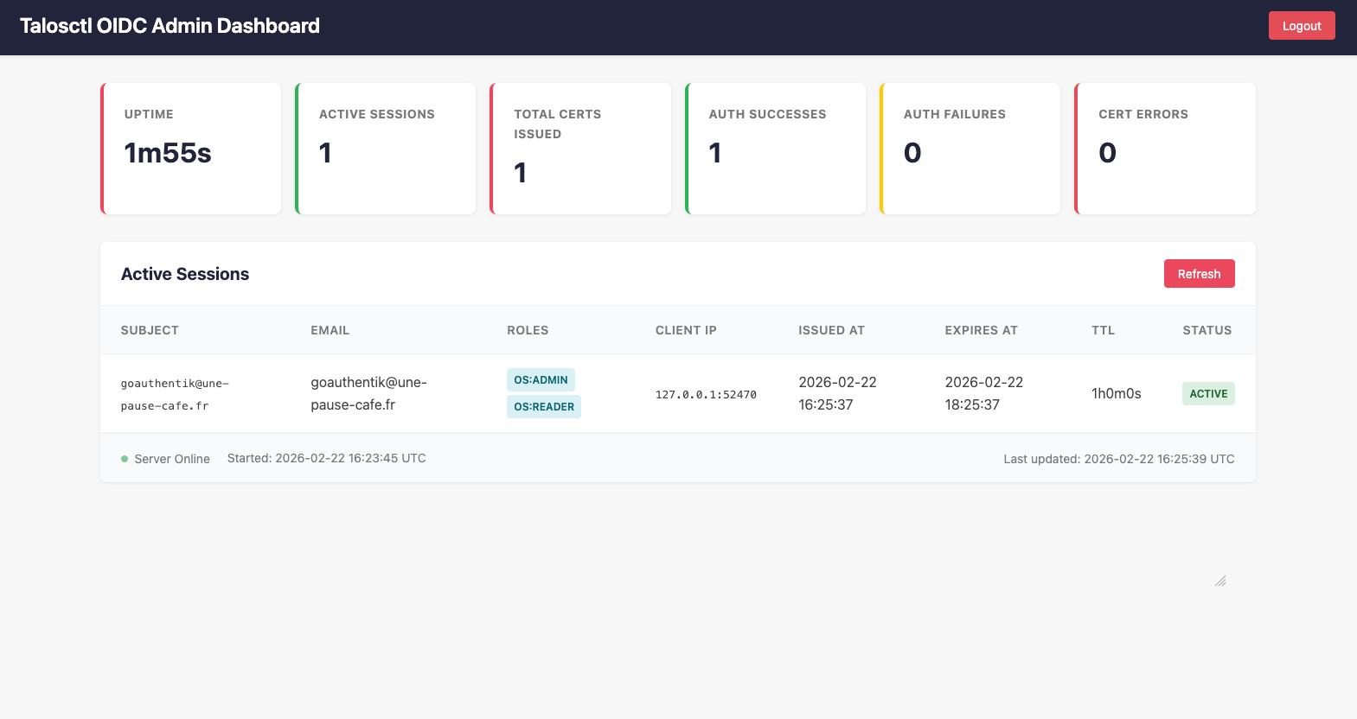Image resolution: width=1357 pixels, height=719 pixels.
Task: Open the Active Sessions stat card
Action: pyautogui.click(x=386, y=149)
